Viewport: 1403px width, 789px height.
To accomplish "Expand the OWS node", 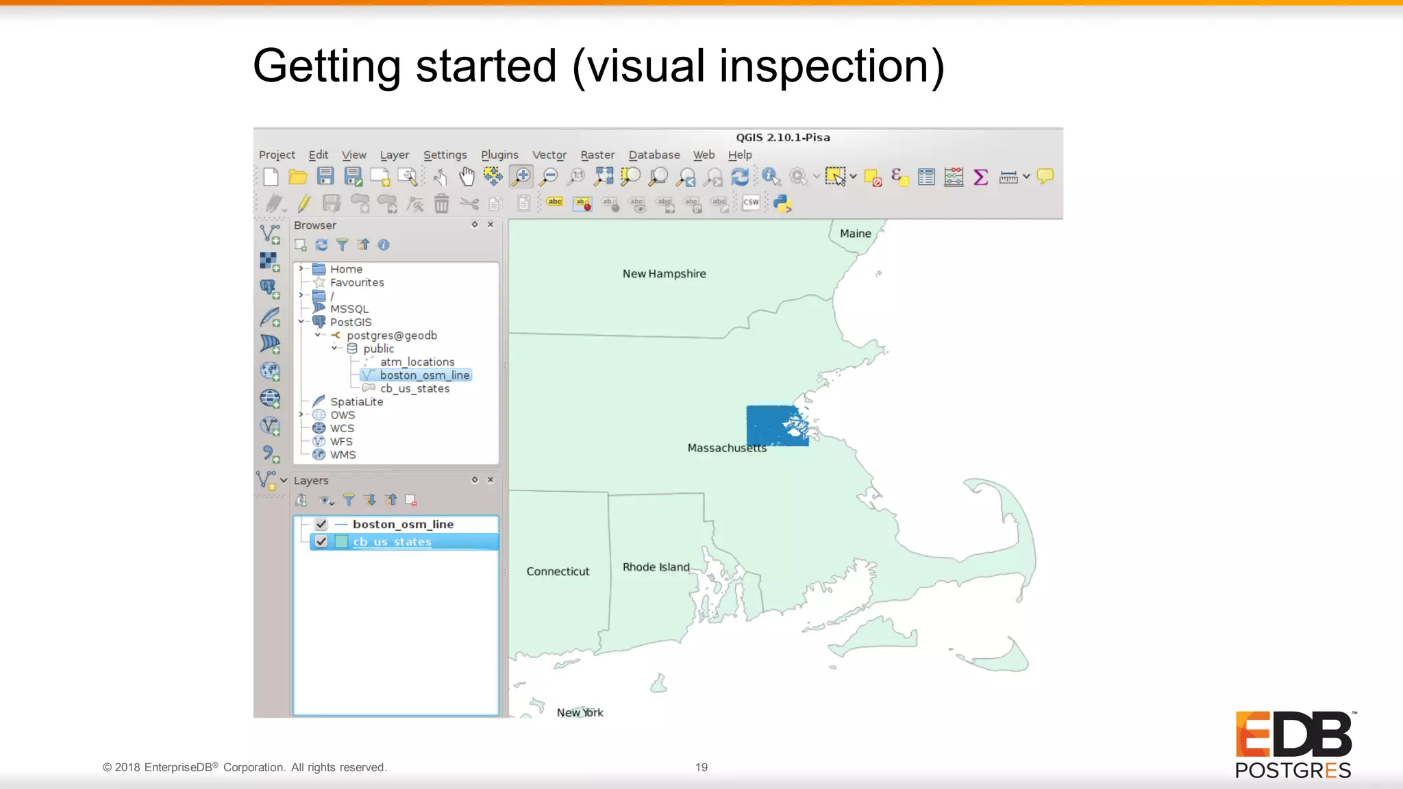I will point(301,414).
